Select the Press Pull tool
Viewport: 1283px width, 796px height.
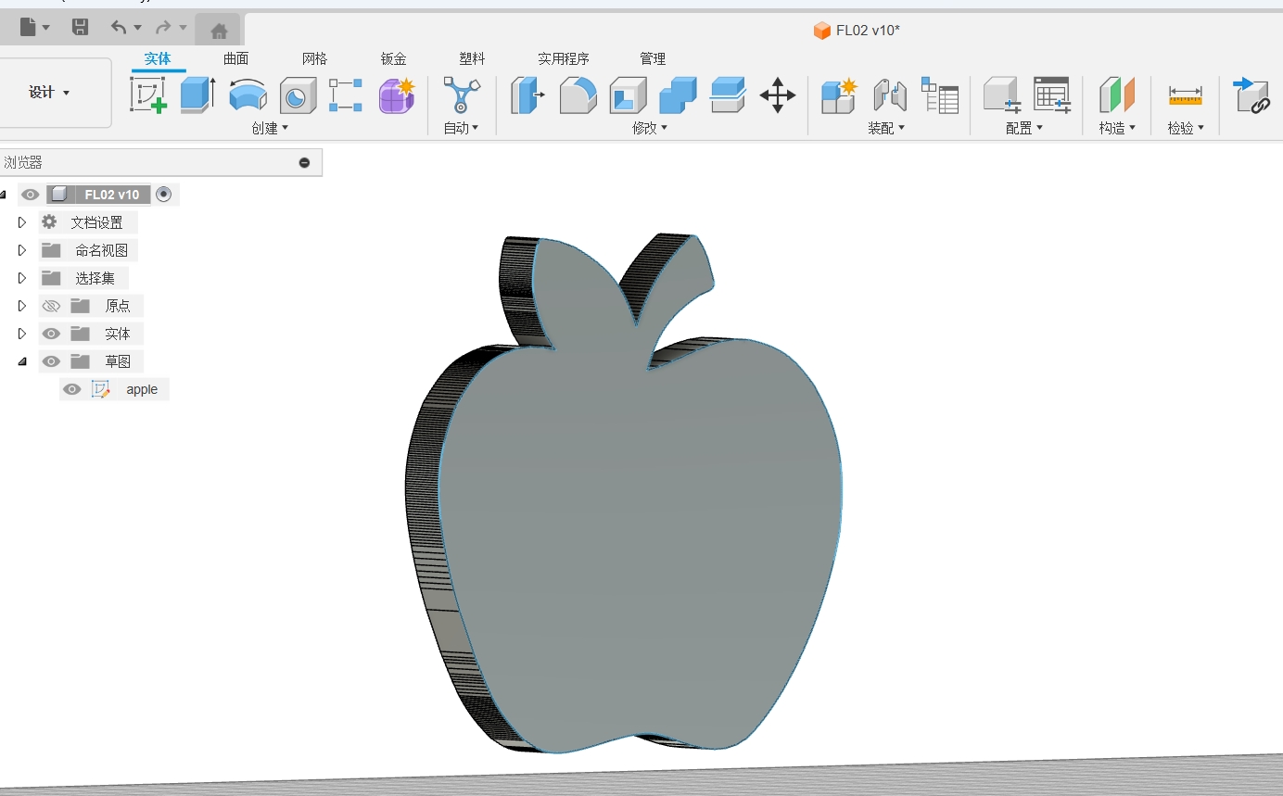(527, 95)
